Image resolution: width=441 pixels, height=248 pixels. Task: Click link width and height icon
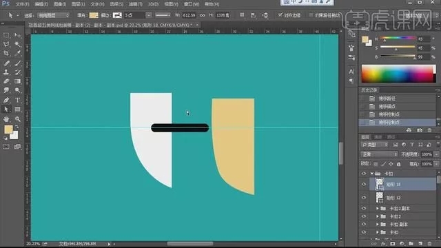click(202, 15)
